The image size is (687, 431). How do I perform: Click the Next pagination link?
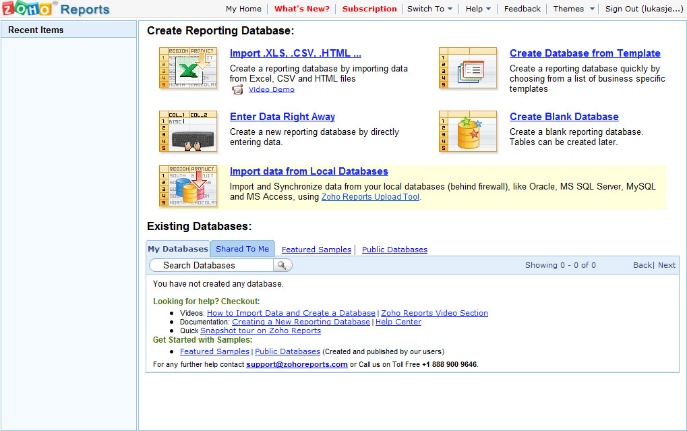[666, 265]
